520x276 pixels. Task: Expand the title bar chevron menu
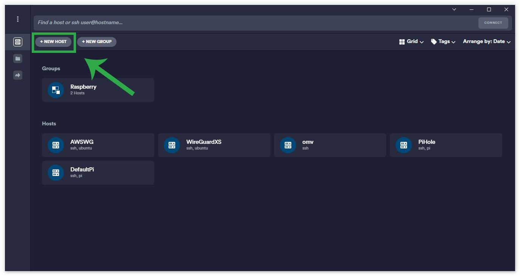pyautogui.click(x=454, y=9)
